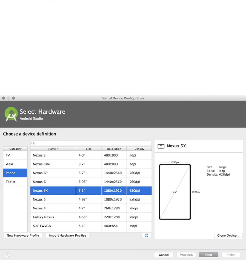The width and height of the screenshot is (246, 260).
Task: Click the xxhdpi density cell
Action: [139, 199]
